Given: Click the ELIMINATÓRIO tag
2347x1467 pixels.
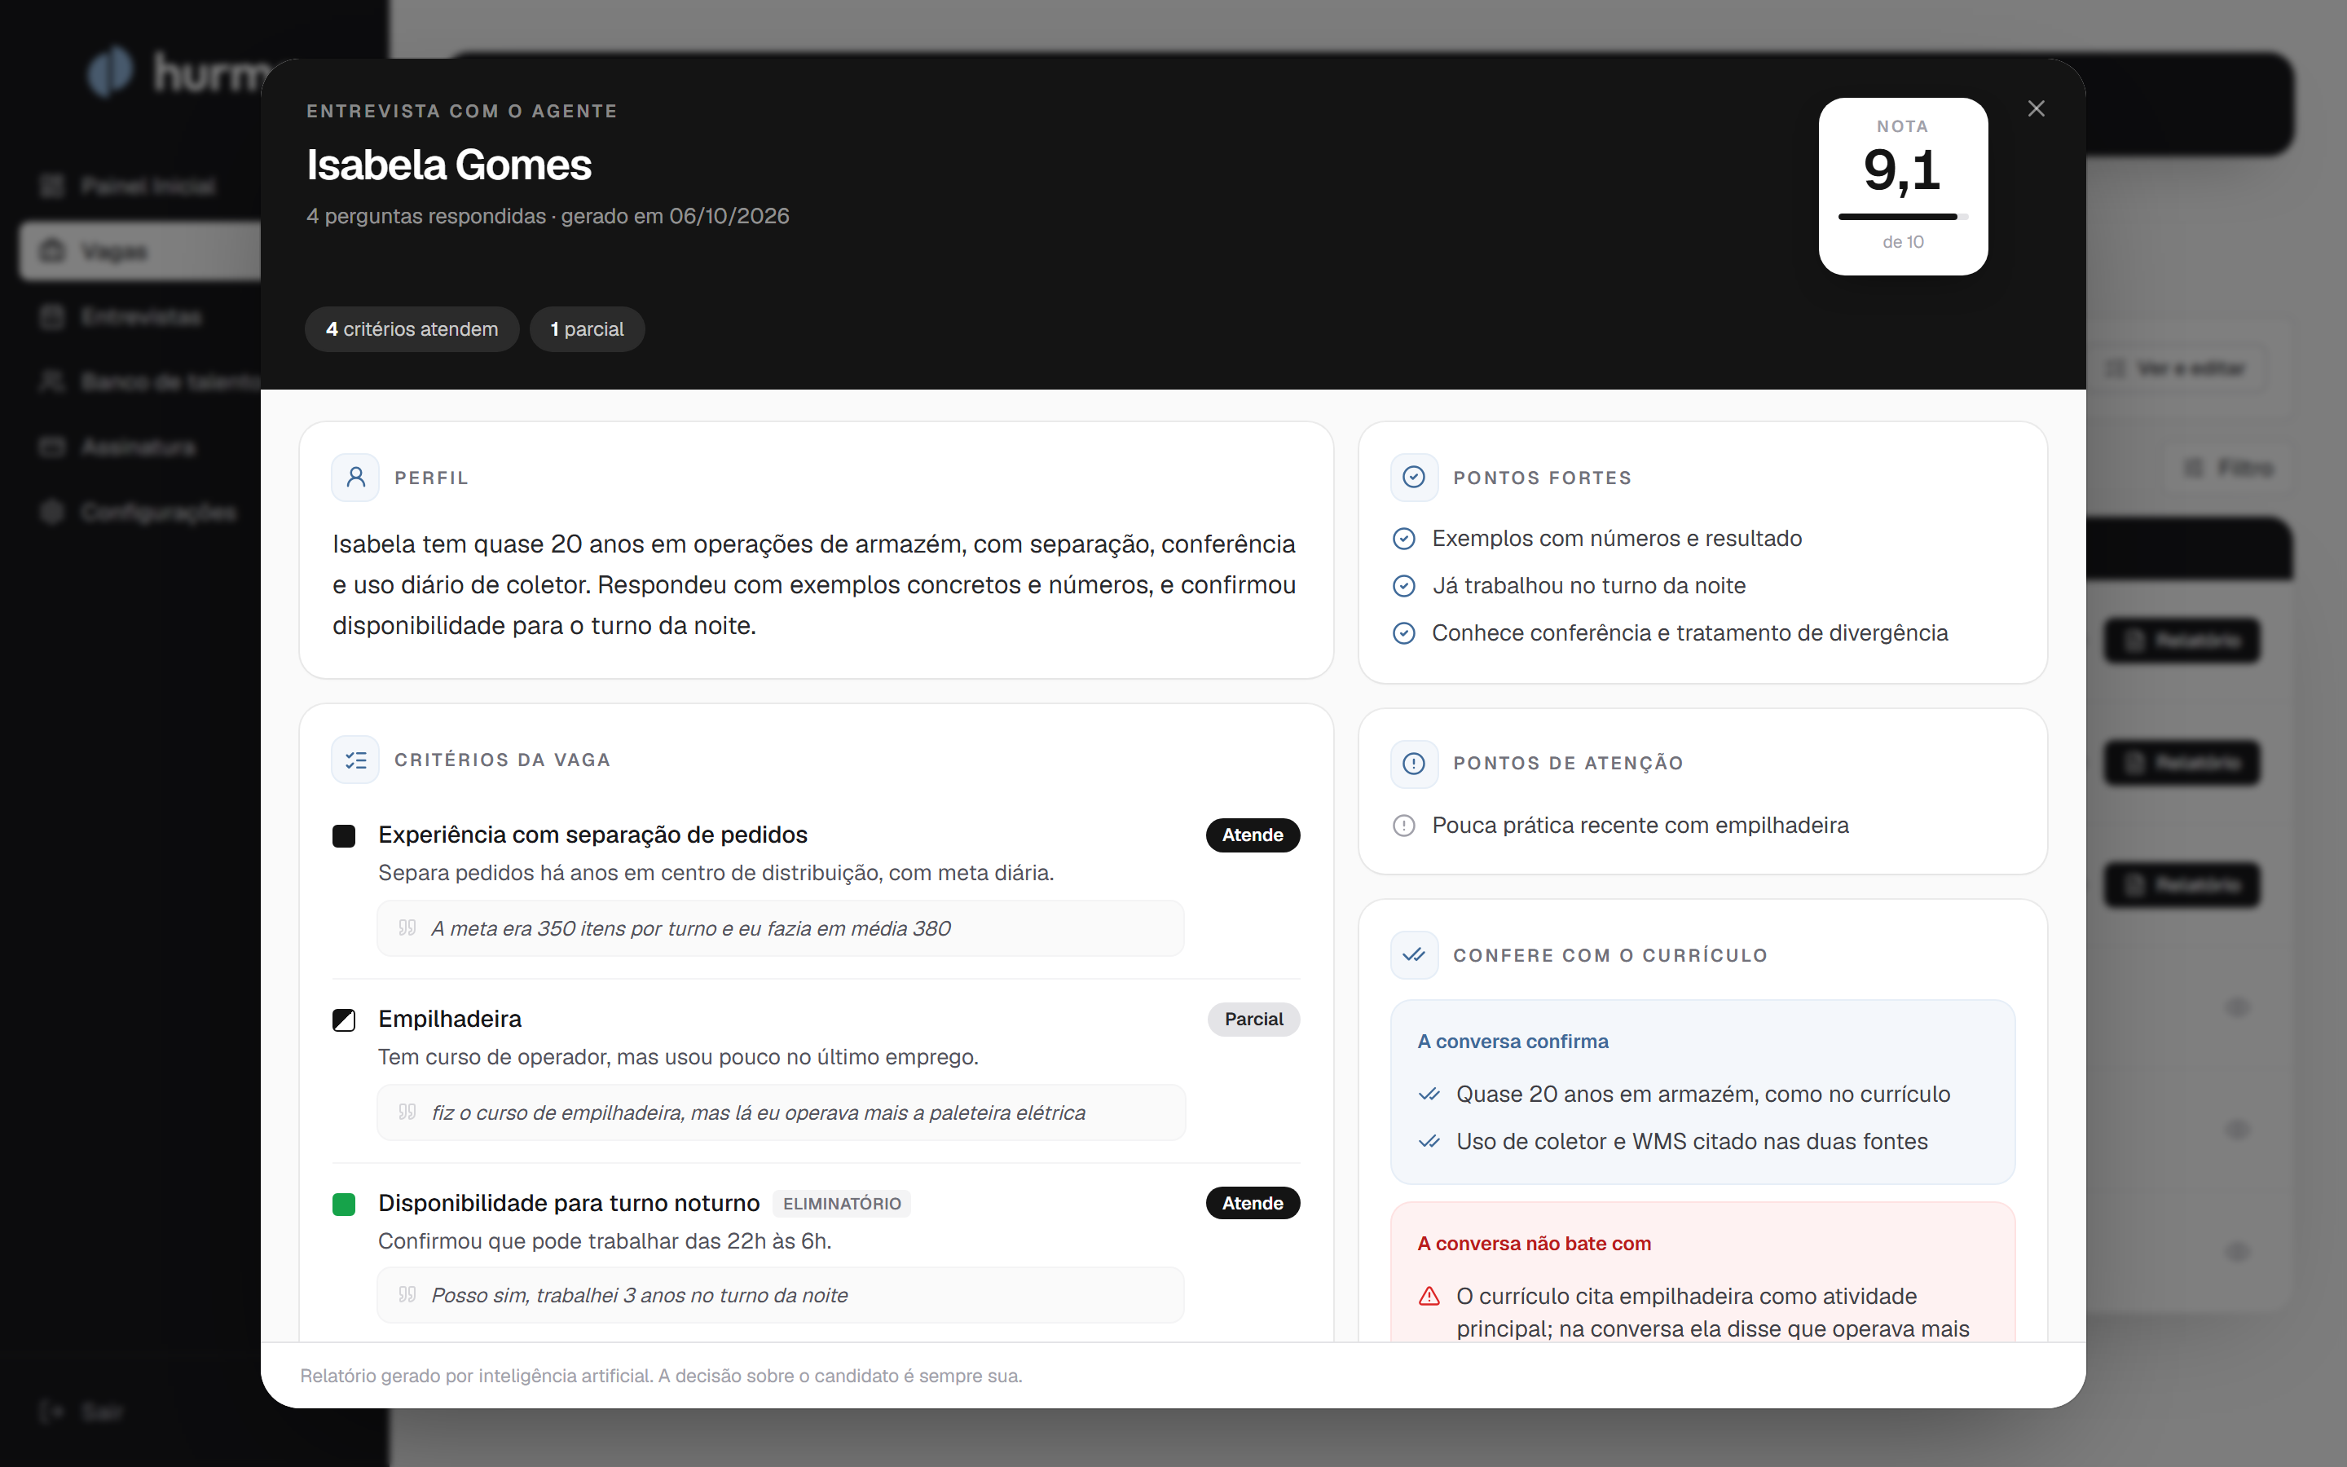Looking at the screenshot, I should (842, 1203).
